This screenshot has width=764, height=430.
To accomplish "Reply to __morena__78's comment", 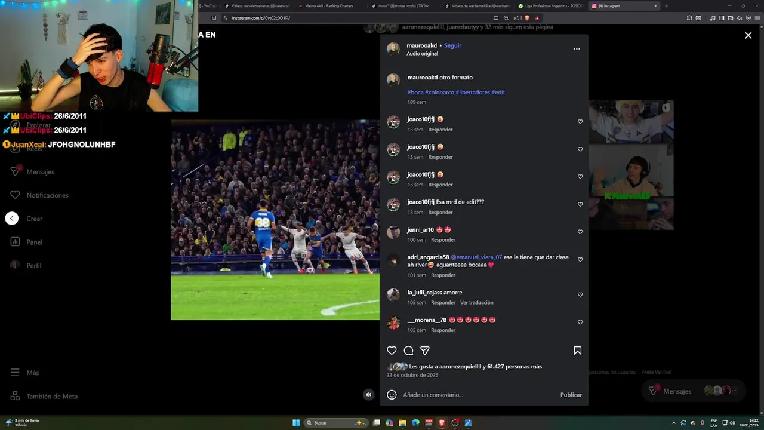I will [443, 330].
